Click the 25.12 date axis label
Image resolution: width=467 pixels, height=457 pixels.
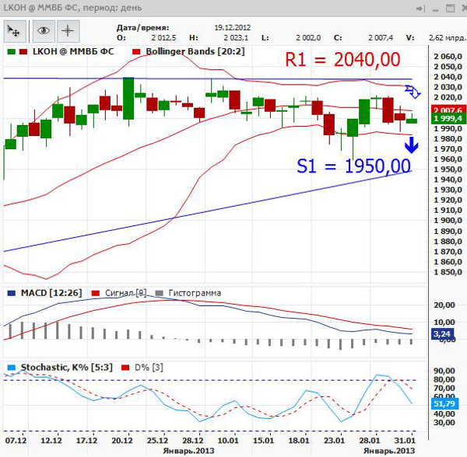157,441
